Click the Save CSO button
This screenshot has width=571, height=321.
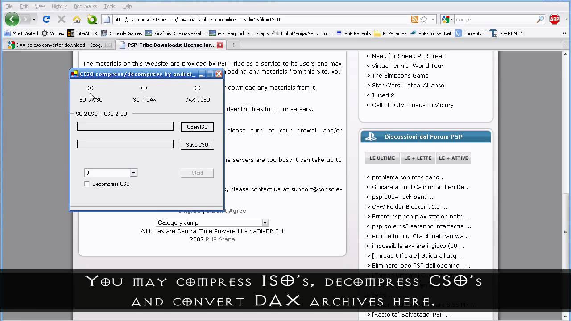point(197,144)
